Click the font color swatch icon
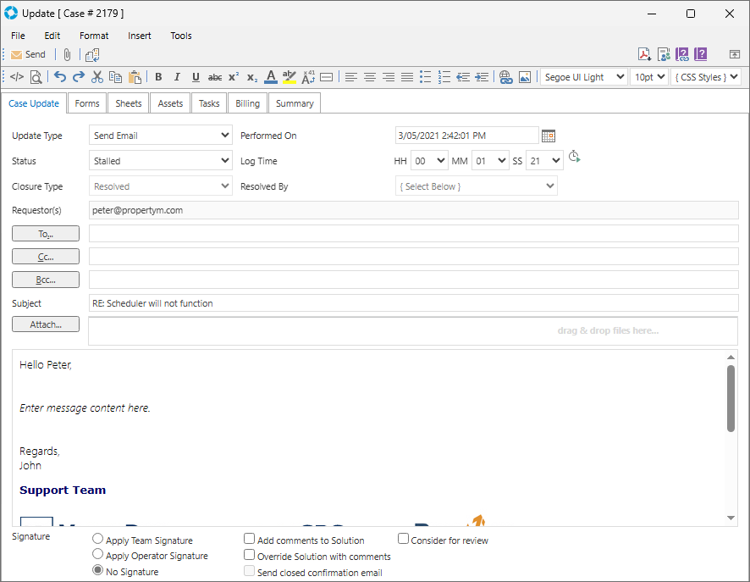Viewport: 750px width, 582px height. 270,77
